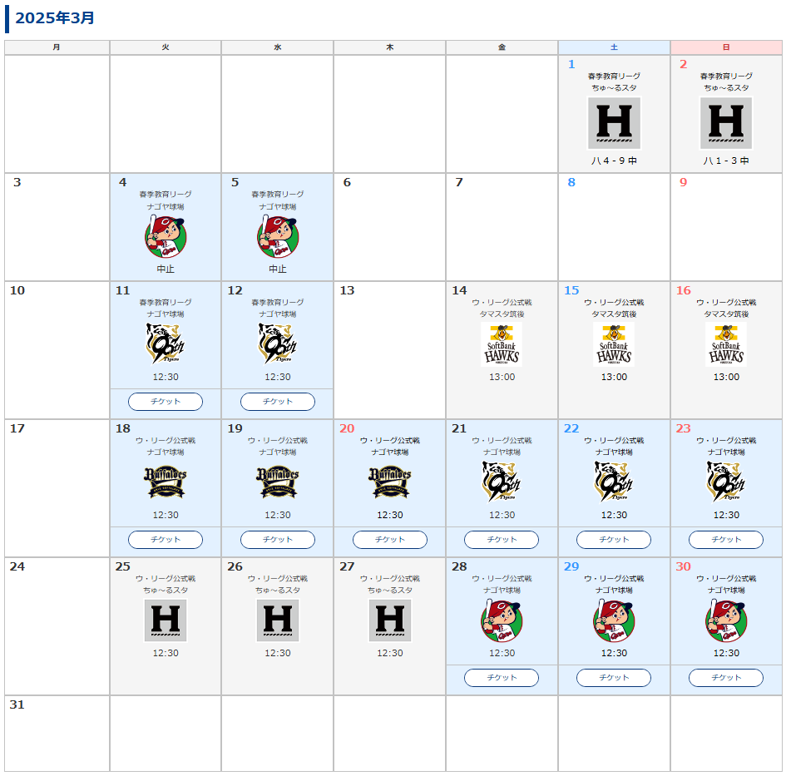Click the ちゅ～るスタ venue on March 26
This screenshot has height=776, width=786.
point(278,591)
